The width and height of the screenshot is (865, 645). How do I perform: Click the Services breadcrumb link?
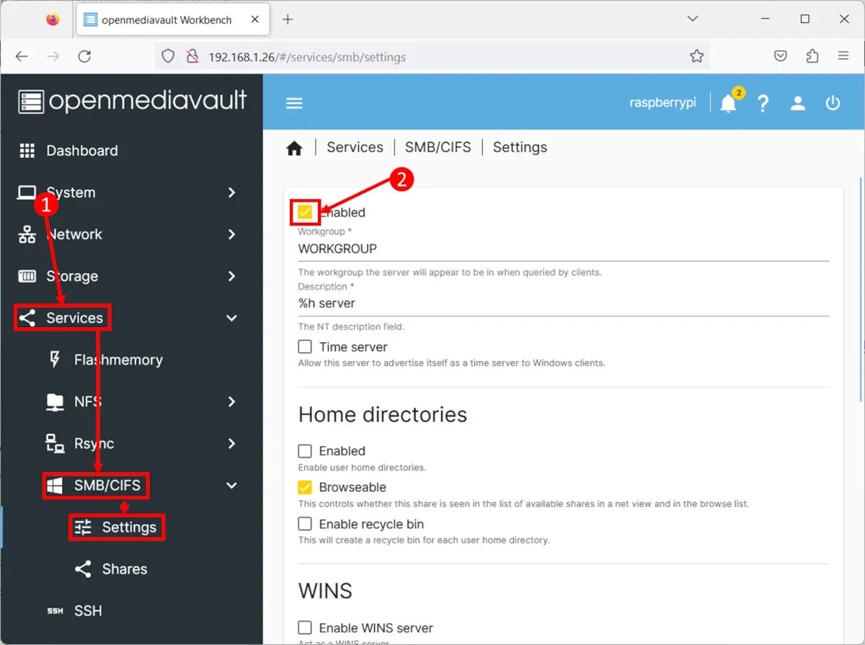(x=355, y=147)
